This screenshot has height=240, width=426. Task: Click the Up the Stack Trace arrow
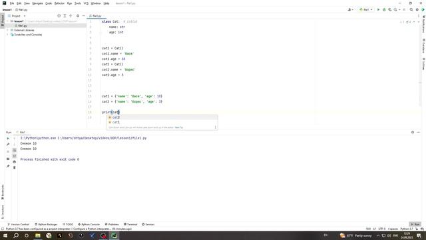coord(15,139)
